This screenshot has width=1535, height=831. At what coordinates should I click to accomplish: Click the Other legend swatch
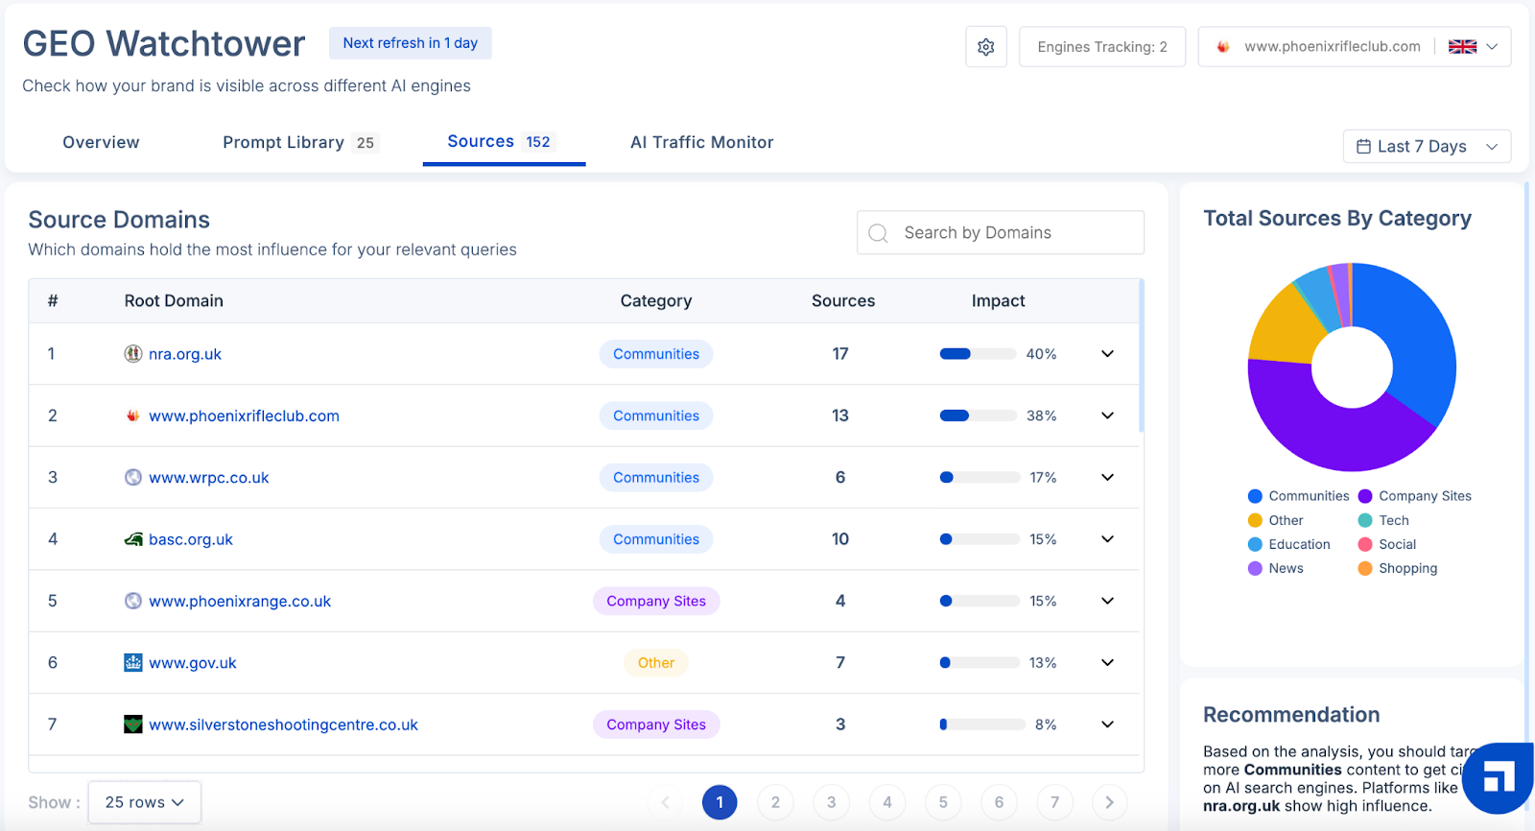click(x=1255, y=520)
